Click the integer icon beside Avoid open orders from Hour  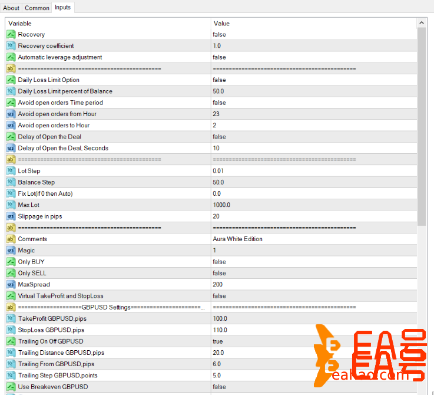[11, 114]
